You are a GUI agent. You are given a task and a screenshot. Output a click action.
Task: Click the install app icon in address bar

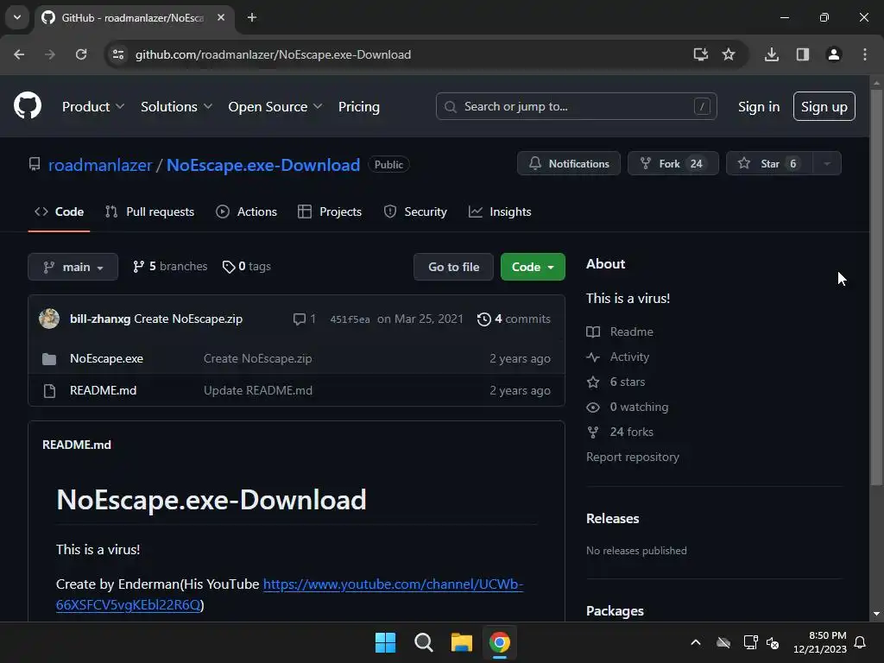[x=700, y=54]
